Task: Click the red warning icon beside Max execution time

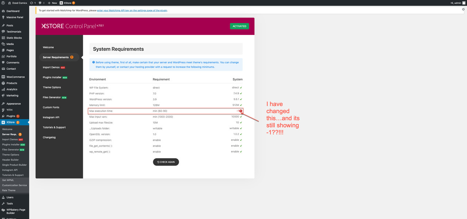Action: click(x=241, y=111)
